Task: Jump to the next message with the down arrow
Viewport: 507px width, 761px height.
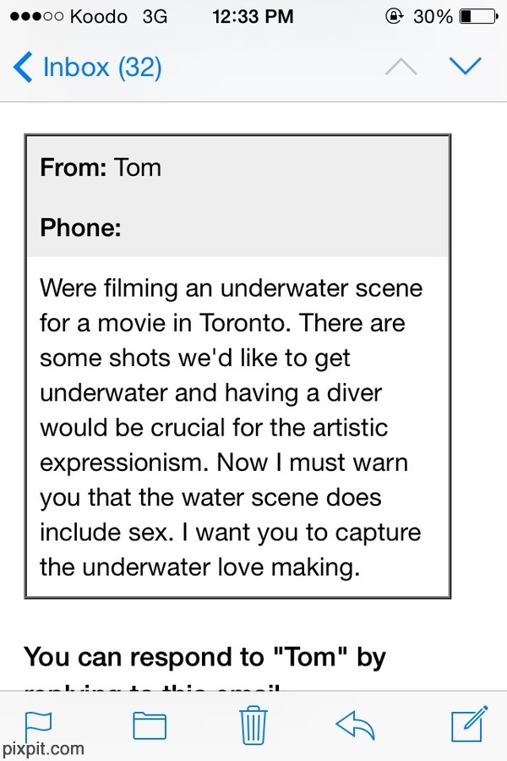Action: point(465,67)
